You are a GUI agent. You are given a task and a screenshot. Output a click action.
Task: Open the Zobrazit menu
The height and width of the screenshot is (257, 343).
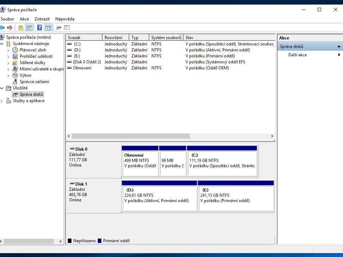(42, 19)
